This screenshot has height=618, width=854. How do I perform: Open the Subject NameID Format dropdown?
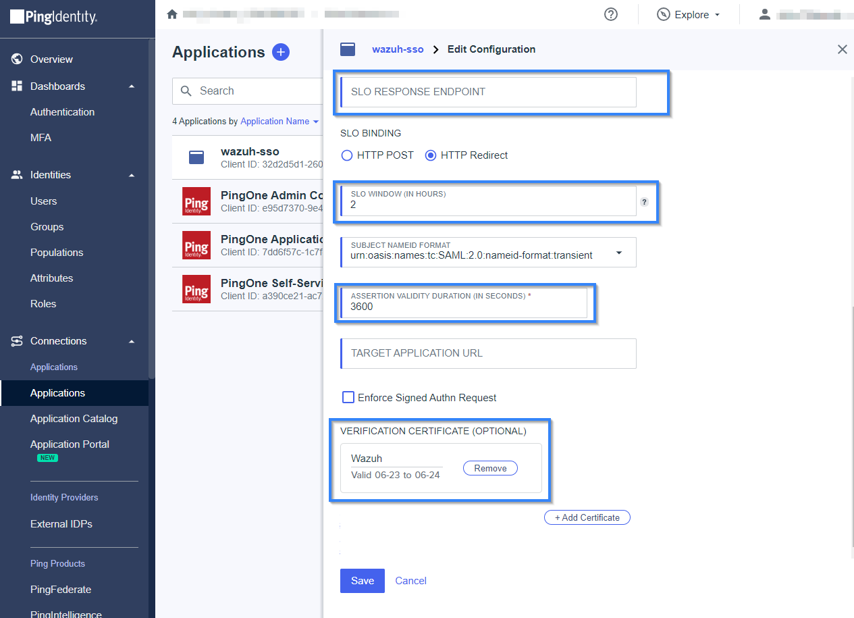pos(488,252)
